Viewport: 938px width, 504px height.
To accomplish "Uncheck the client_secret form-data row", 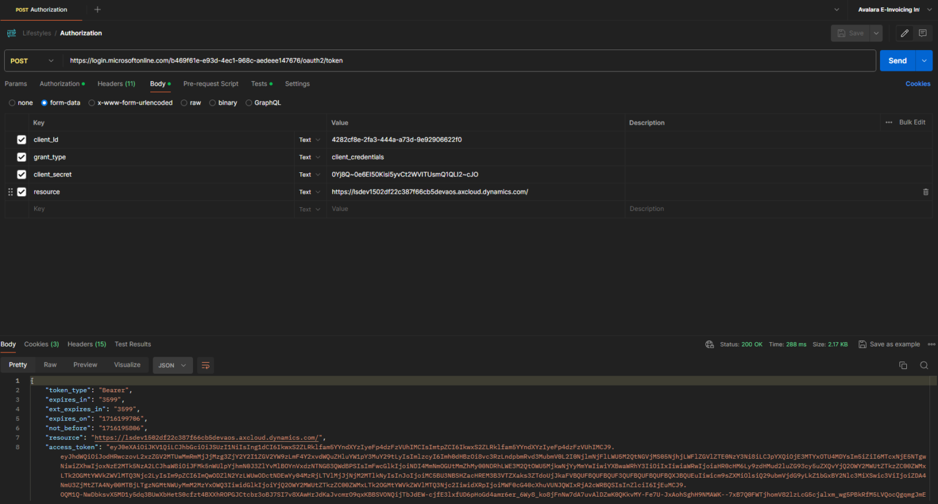I will click(21, 174).
